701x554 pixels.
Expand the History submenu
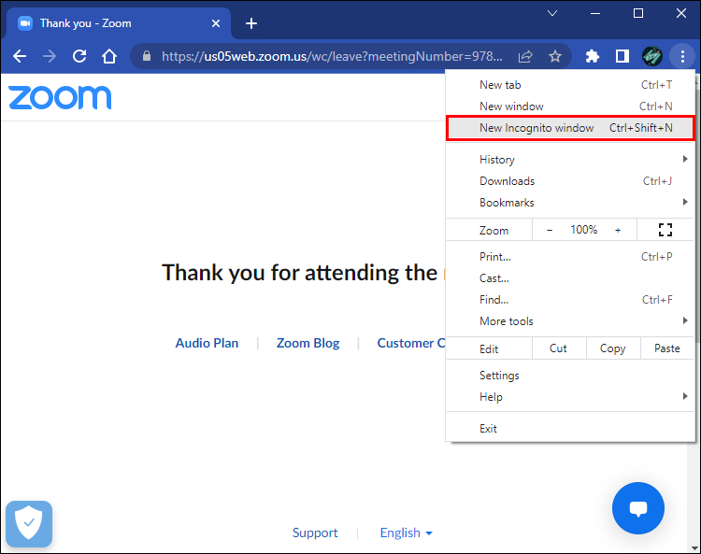570,160
